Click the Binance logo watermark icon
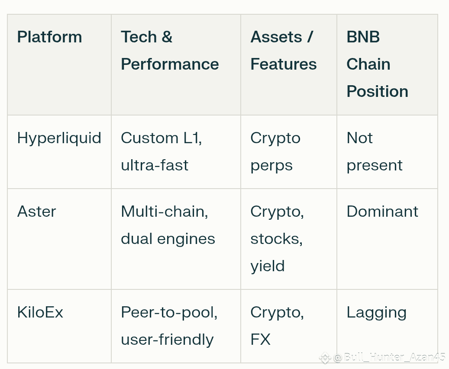449x369 pixels. point(325,357)
